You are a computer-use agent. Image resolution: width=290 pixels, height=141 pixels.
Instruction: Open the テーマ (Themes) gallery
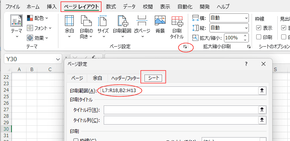point(17,27)
